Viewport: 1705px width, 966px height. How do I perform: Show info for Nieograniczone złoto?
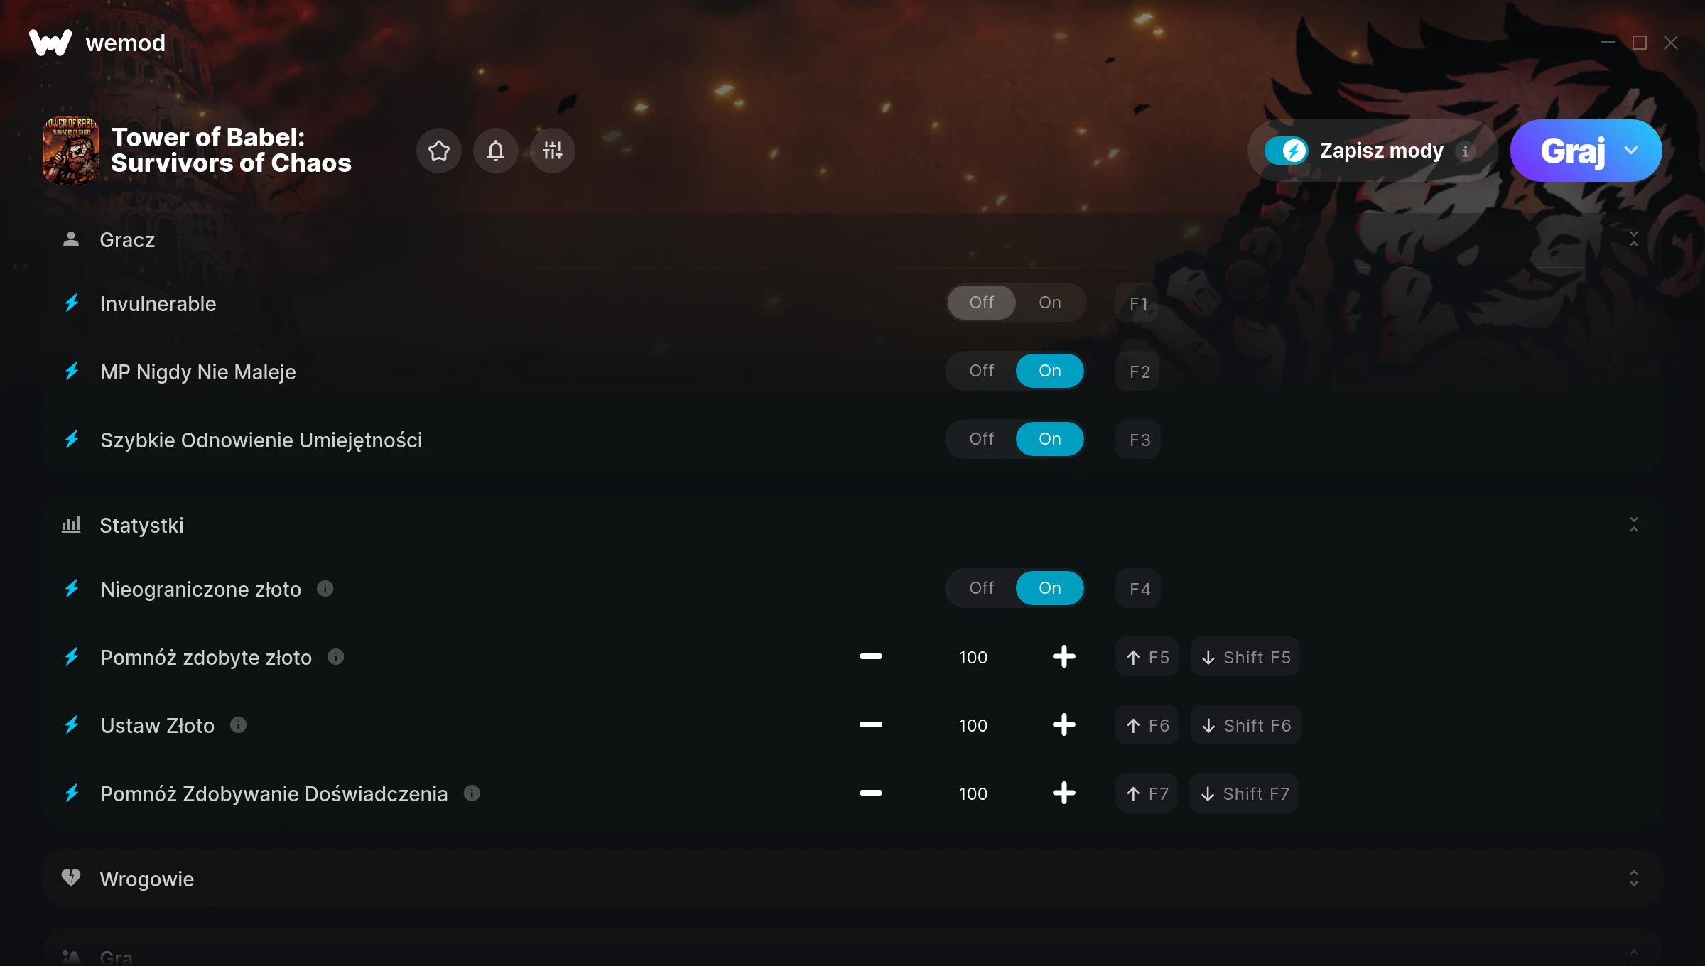[325, 589]
